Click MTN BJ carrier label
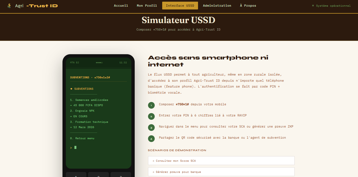 pyautogui.click(x=74, y=63)
